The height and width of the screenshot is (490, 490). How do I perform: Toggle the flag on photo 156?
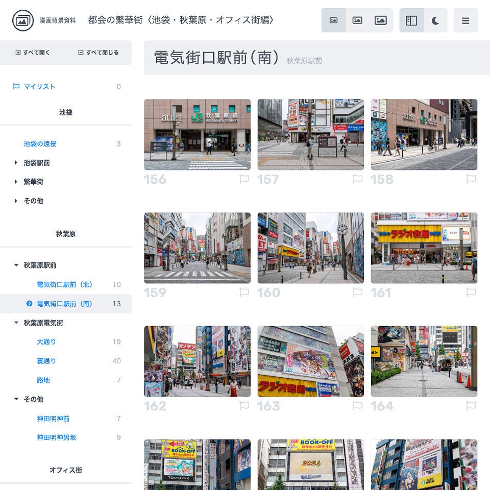(244, 179)
